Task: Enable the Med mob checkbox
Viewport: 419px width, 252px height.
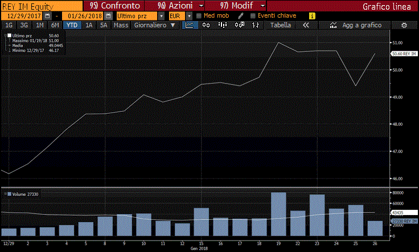Action: click(x=199, y=16)
